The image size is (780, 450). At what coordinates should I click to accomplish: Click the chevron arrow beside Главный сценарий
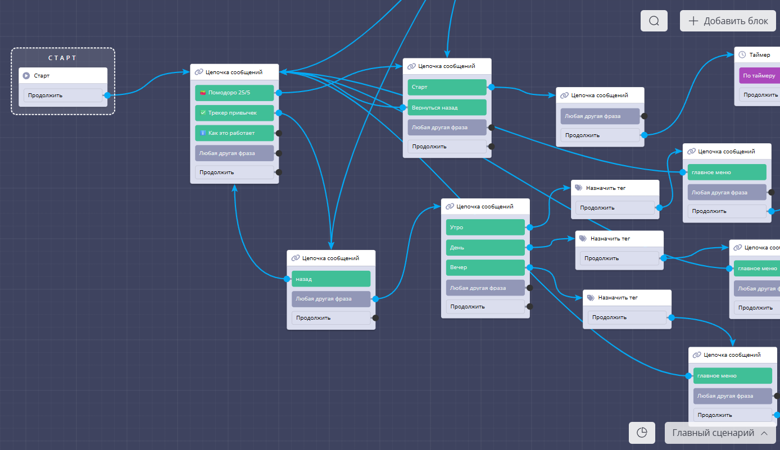pyautogui.click(x=764, y=433)
